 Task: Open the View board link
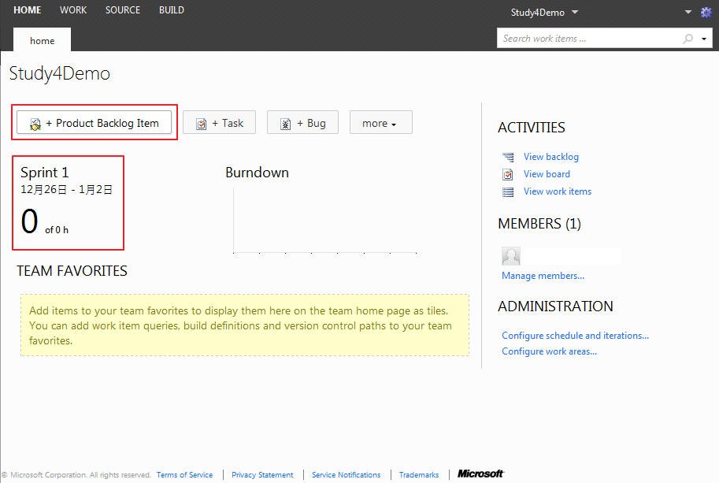pyautogui.click(x=547, y=174)
